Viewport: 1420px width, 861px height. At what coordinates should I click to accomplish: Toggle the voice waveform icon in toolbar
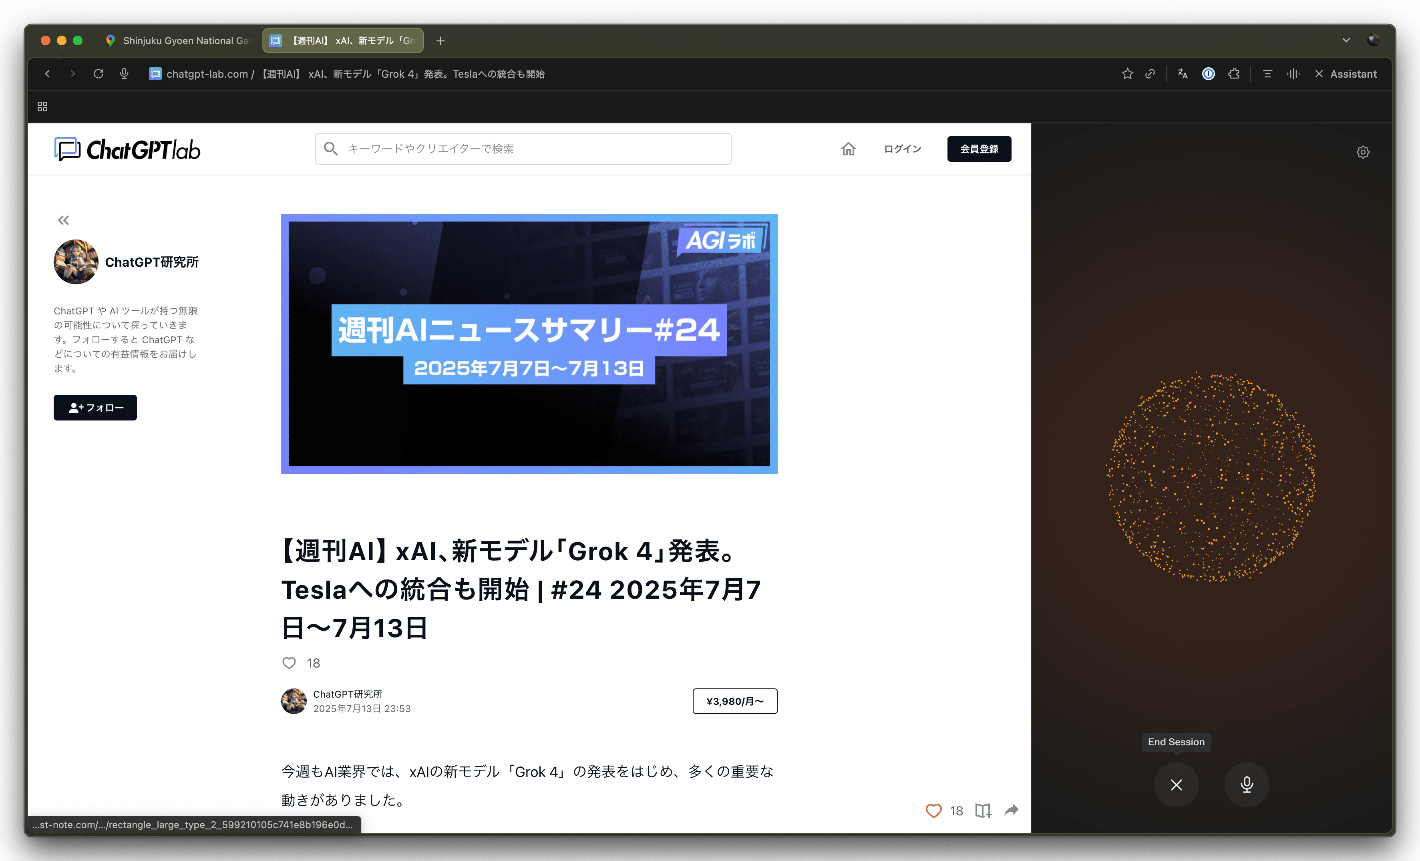pyautogui.click(x=1293, y=74)
